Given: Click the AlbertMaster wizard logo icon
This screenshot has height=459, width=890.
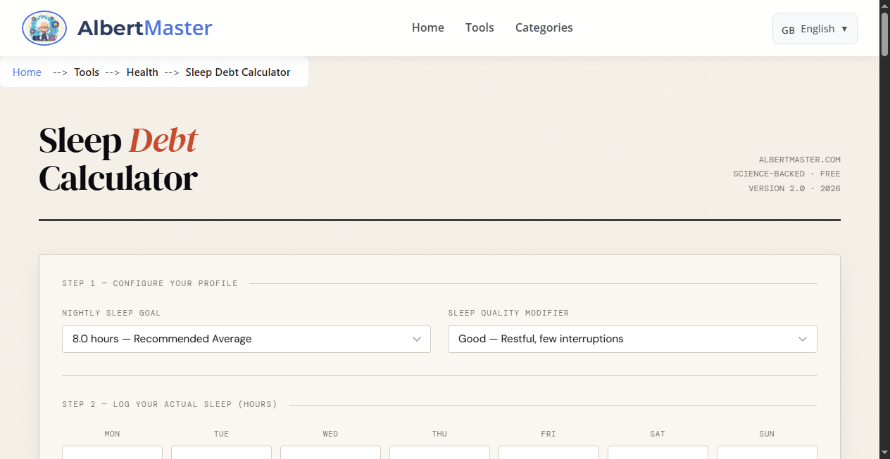Looking at the screenshot, I should [x=44, y=28].
